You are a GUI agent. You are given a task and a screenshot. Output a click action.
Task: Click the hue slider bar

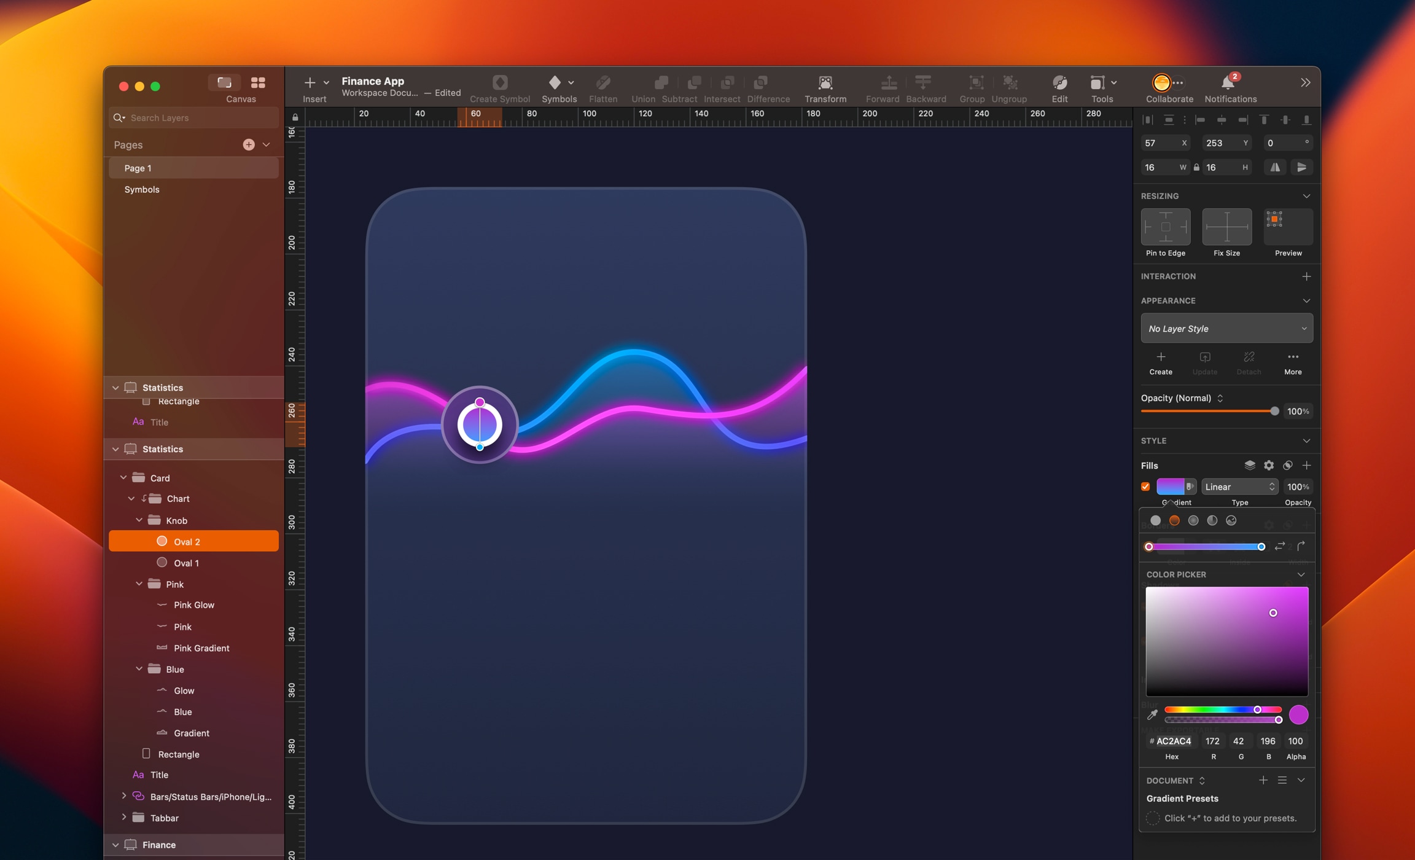coord(1216,709)
